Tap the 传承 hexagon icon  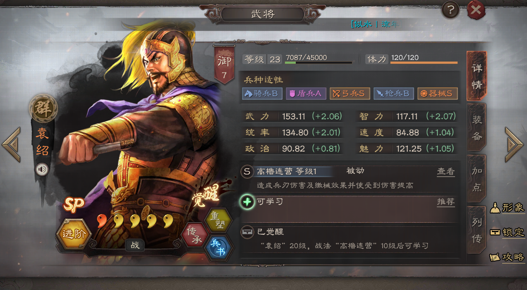pyautogui.click(x=195, y=234)
